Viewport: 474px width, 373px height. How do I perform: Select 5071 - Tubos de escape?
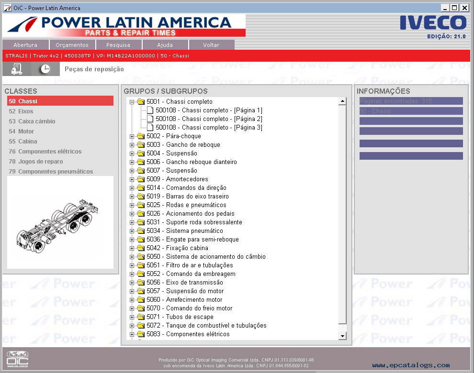click(180, 317)
